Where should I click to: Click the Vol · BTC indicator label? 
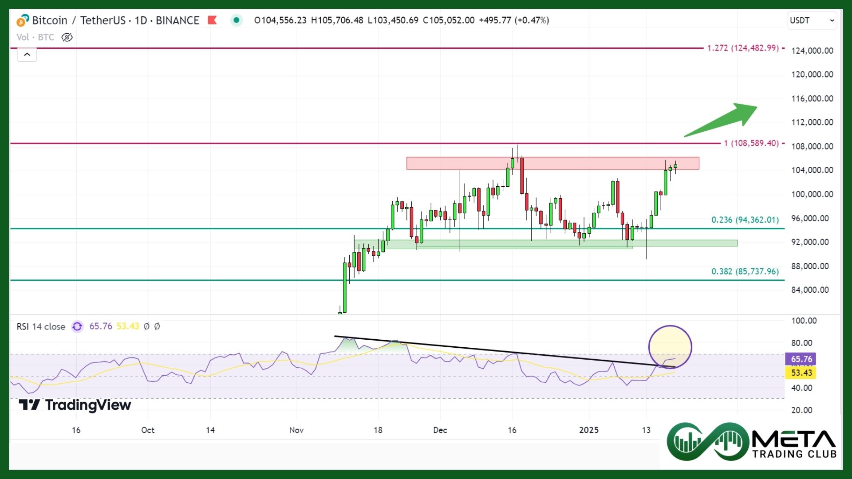35,37
